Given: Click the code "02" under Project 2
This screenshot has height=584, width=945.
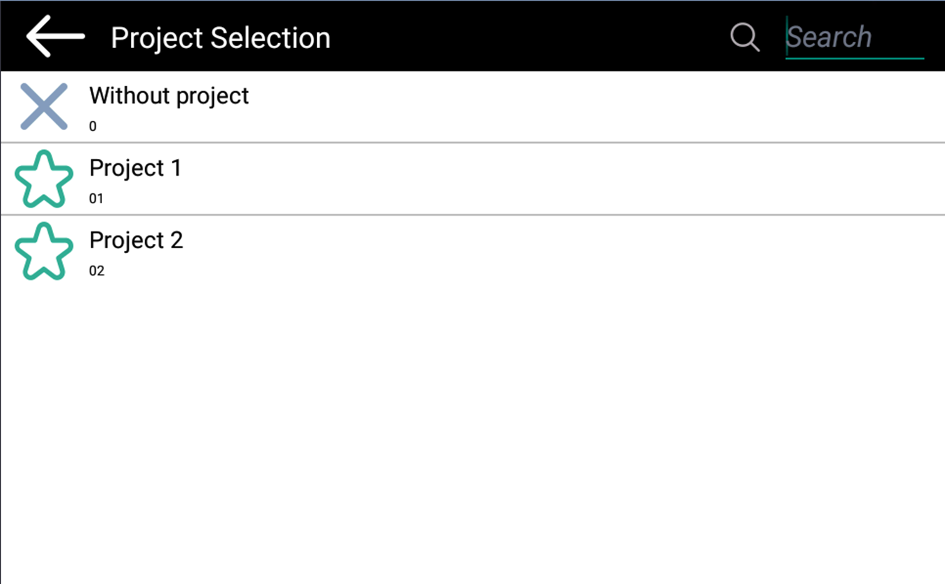Looking at the screenshot, I should tap(96, 271).
